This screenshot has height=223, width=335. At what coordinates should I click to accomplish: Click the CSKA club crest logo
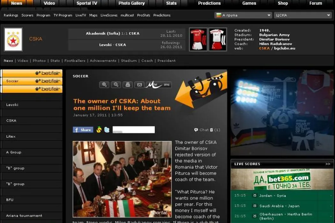[13, 40]
